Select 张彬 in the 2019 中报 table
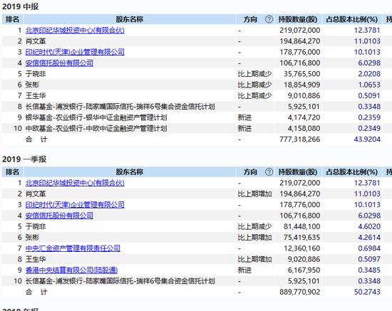 tap(32, 85)
